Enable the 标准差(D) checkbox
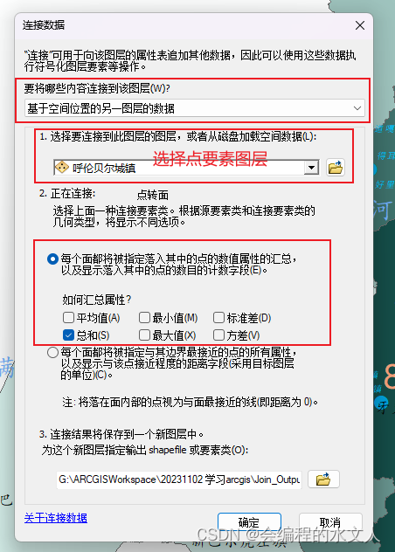The height and width of the screenshot is (552, 395). [x=218, y=318]
